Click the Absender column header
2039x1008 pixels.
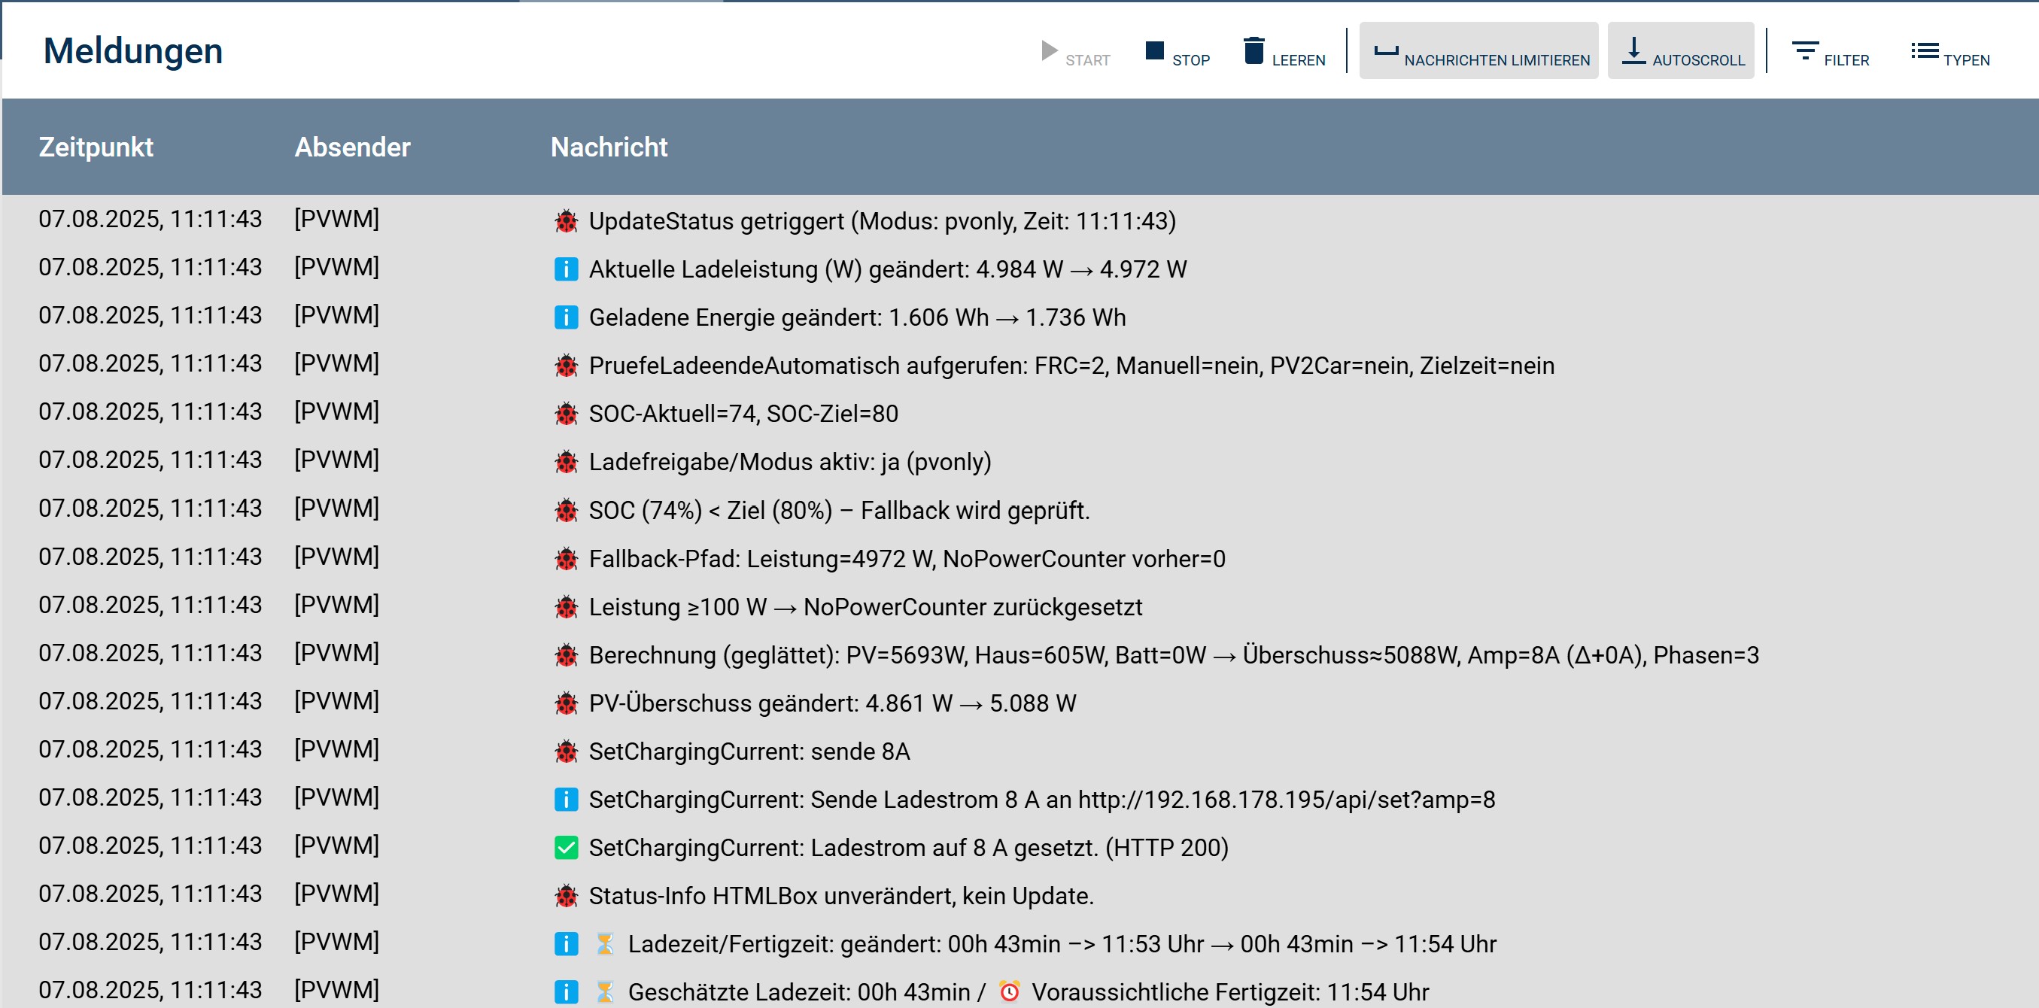[x=352, y=147]
